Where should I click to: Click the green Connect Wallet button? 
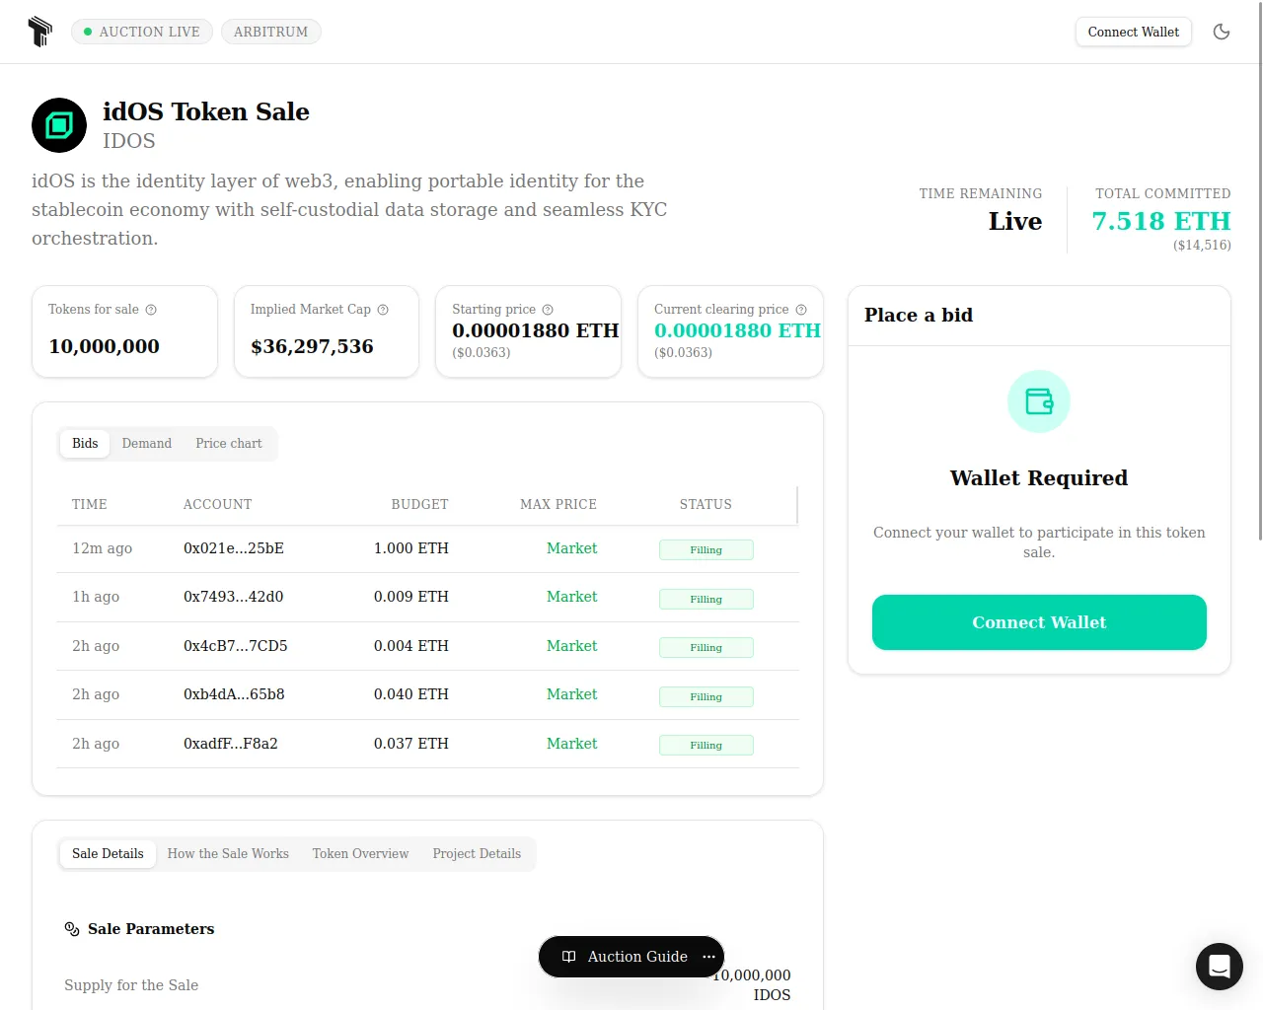tap(1039, 622)
